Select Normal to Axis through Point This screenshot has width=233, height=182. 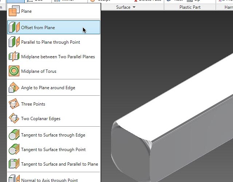click(50, 180)
